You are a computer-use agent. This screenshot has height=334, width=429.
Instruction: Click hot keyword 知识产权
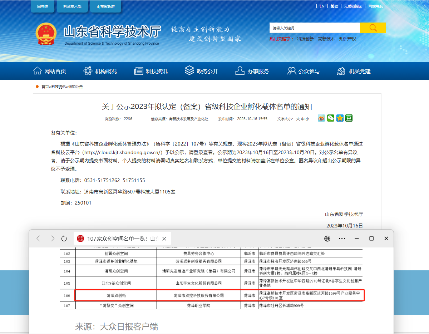pos(347,39)
